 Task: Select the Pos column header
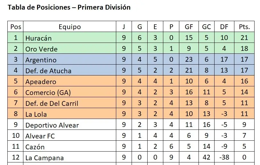click(16, 27)
